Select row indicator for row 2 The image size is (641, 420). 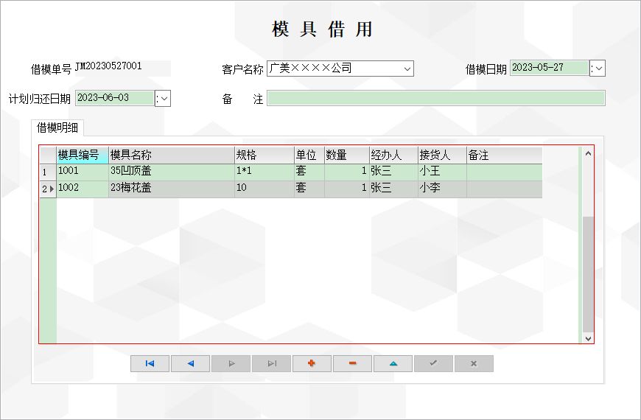tap(48, 189)
